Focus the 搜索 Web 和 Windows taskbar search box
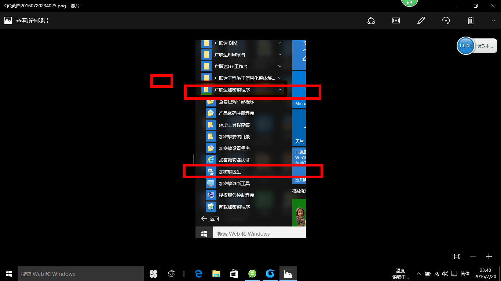The height and width of the screenshot is (281, 501). [x=81, y=274]
